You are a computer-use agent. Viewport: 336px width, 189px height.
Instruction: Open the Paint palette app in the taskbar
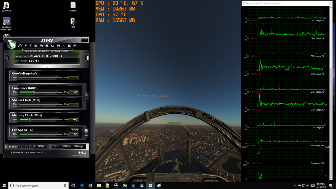(159, 185)
